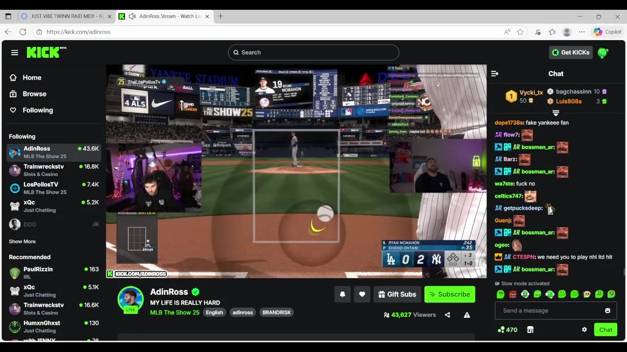627x352 pixels.
Task: Send message with the green Chat button
Action: tap(605, 330)
